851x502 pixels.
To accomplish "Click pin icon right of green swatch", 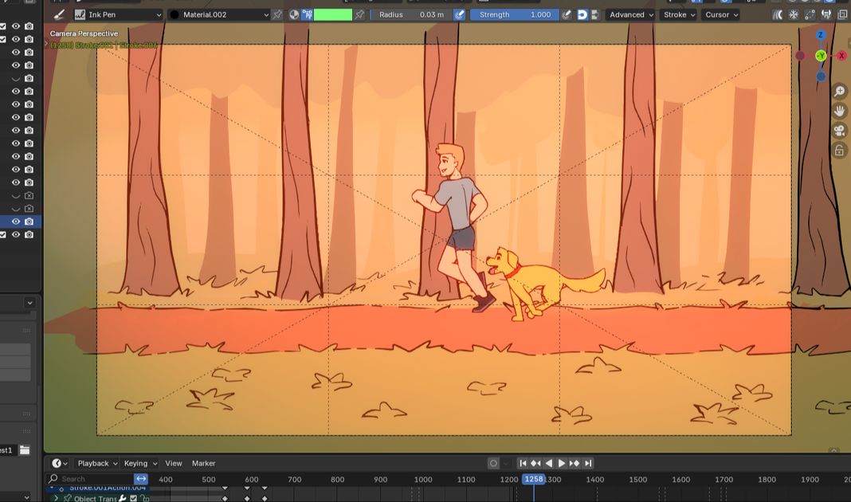I will coord(359,14).
